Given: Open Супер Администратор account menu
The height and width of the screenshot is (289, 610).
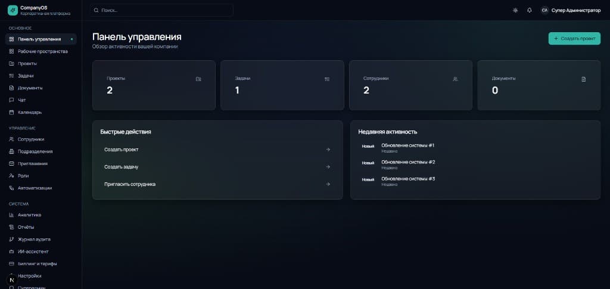Looking at the screenshot, I should tap(576, 11).
